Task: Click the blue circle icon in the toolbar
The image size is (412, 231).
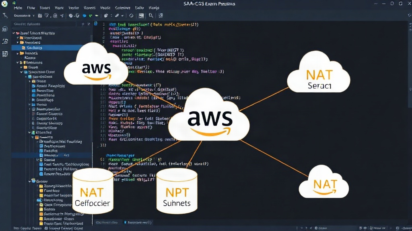Action: [x=84, y=16]
